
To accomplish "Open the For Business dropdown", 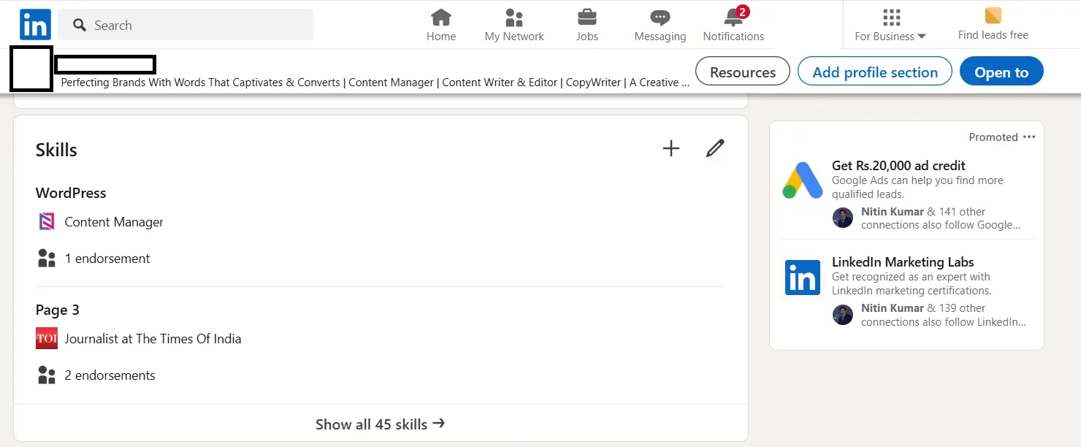I will [890, 24].
